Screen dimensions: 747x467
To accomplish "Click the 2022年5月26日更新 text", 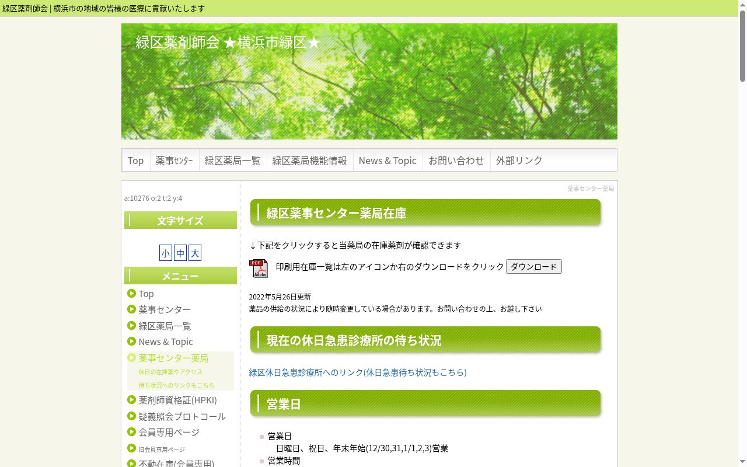I will [x=280, y=297].
